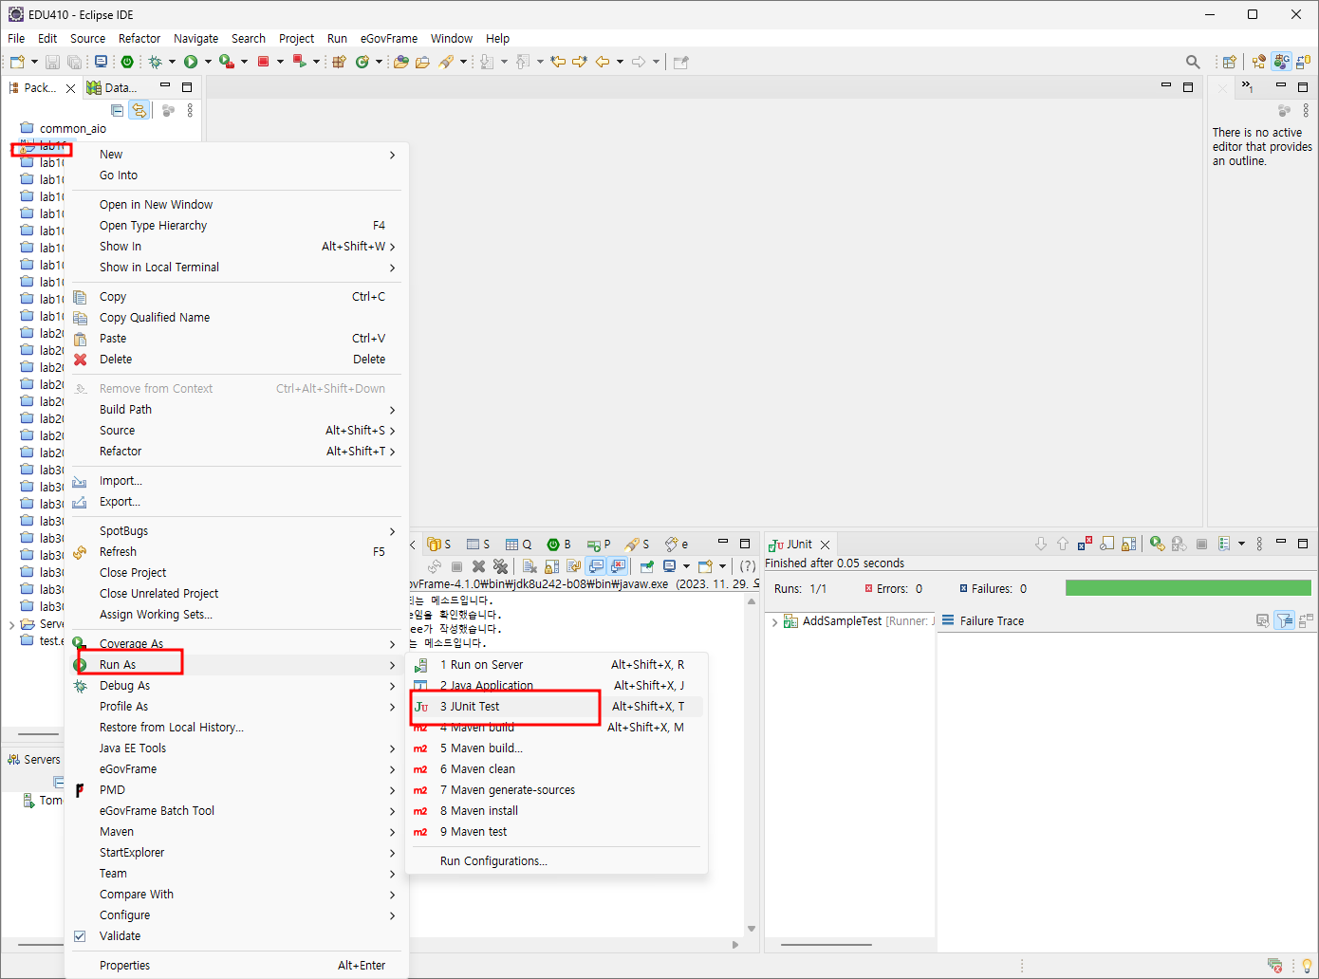Click Run Configurations... entry
The width and height of the screenshot is (1319, 979).
point(558,861)
